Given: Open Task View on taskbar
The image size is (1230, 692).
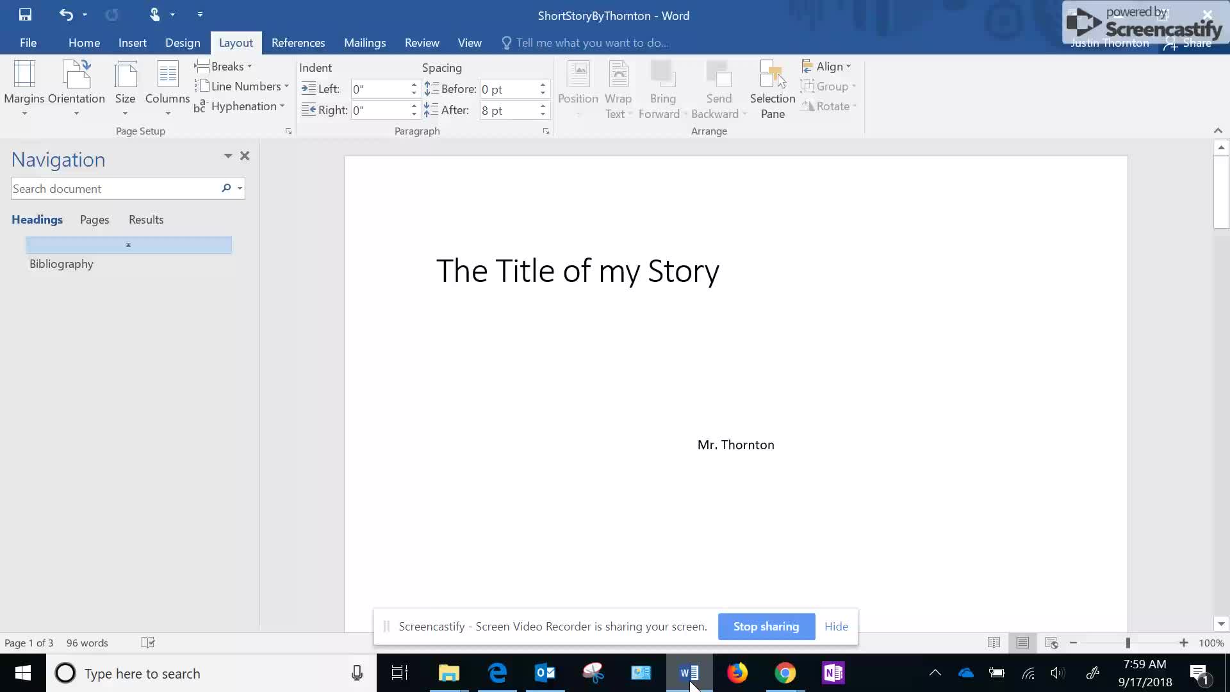Looking at the screenshot, I should click(x=400, y=673).
